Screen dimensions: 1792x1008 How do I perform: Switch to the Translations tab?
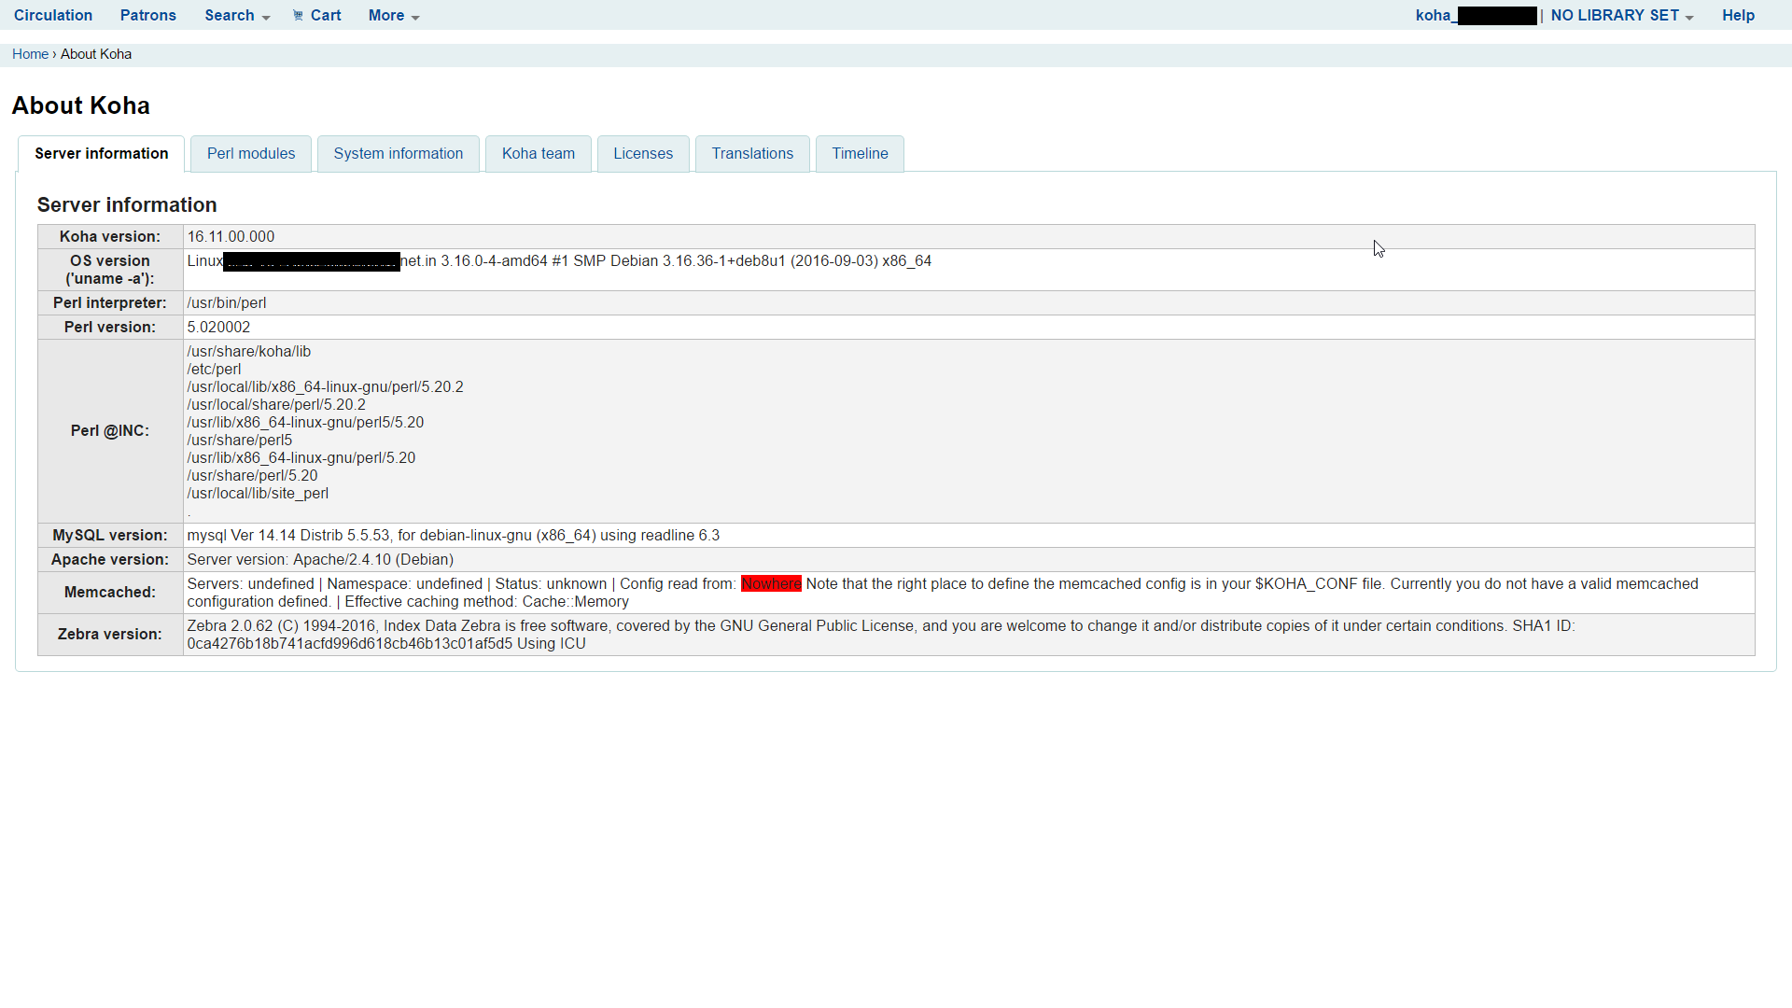(752, 154)
